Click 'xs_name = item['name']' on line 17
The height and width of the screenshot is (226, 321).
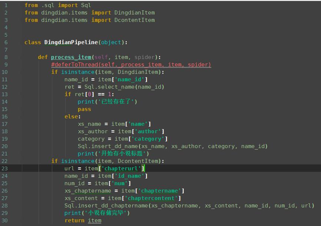[114, 124]
